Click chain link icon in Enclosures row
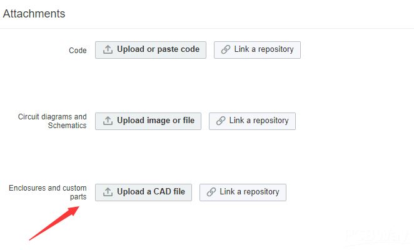 click(x=211, y=192)
